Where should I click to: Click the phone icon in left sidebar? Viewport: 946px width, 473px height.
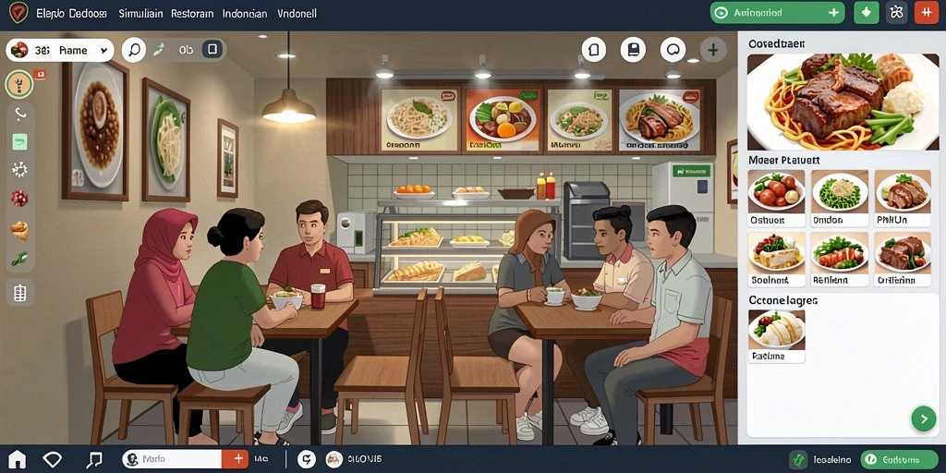click(x=19, y=114)
